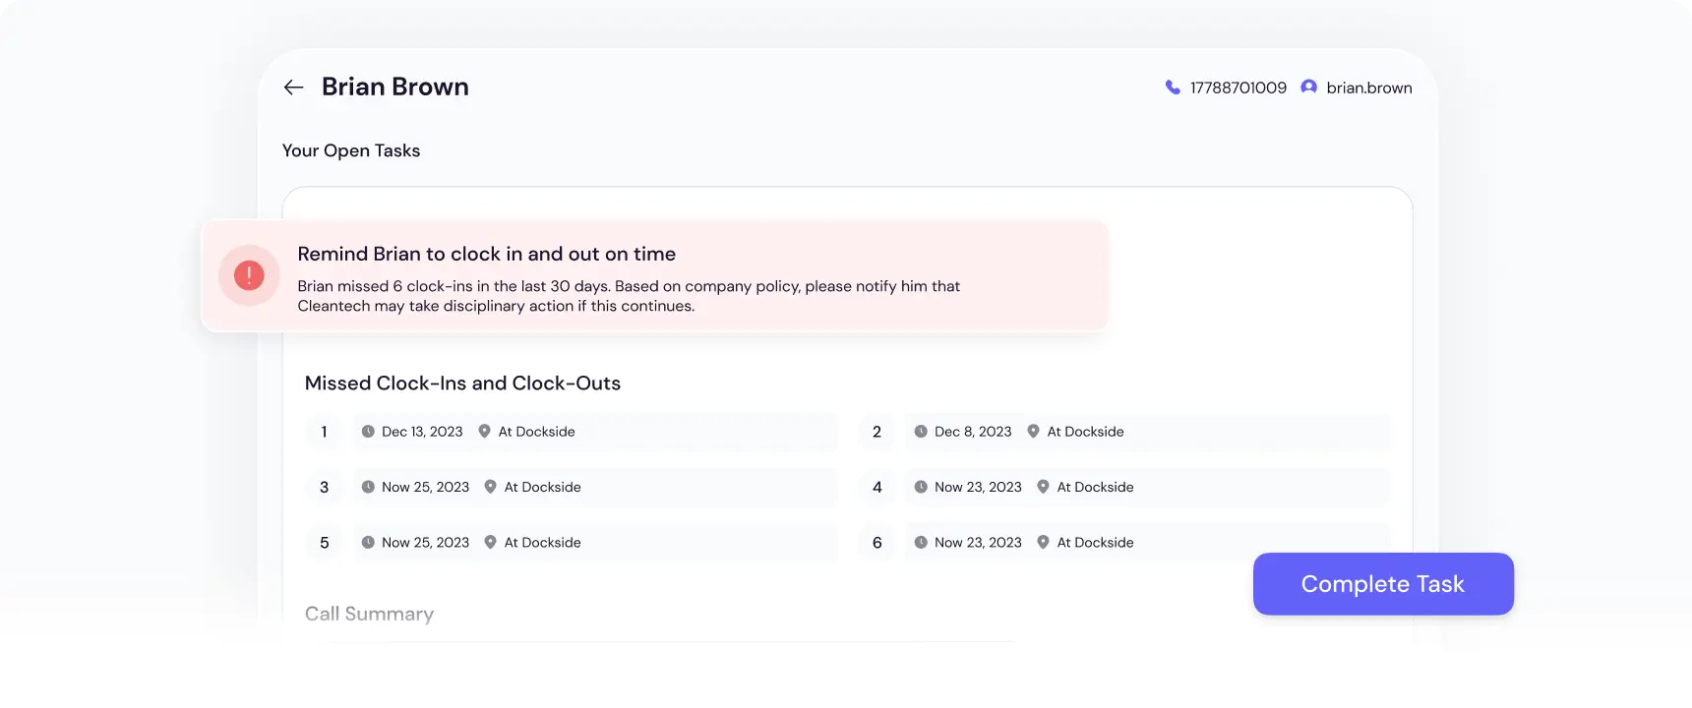
Task: Click the location pin in row 4
Action: pyautogui.click(x=1043, y=487)
